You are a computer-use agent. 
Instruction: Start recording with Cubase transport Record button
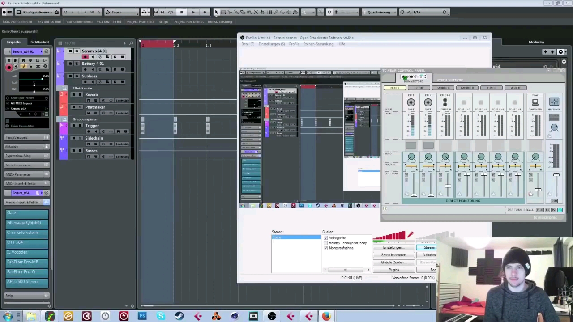205,12
